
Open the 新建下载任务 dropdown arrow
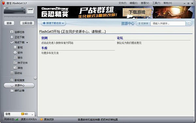click(63, 23)
